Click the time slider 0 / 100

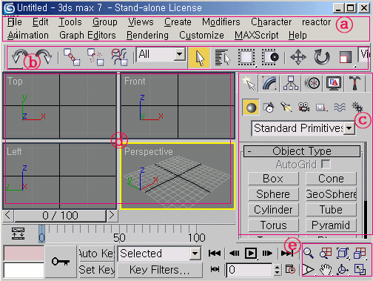point(60,216)
